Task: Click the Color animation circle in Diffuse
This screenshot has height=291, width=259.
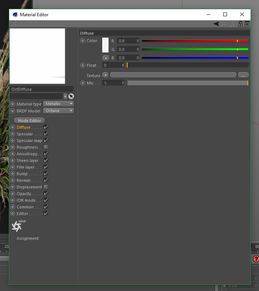Action: 83,41
